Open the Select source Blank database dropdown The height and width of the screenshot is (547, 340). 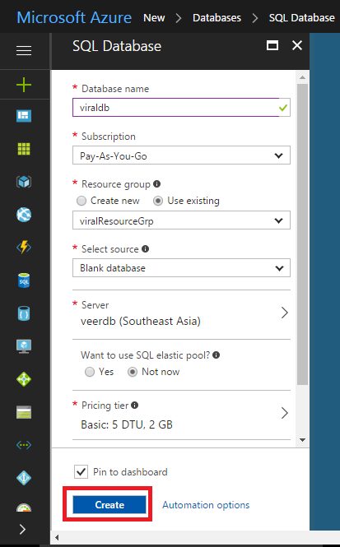[181, 268]
